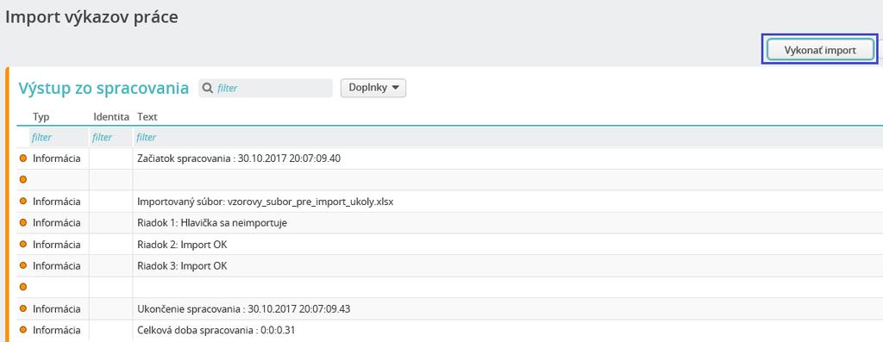This screenshot has width=883, height=342.
Task: Click the Typ column header
Action: 41,117
